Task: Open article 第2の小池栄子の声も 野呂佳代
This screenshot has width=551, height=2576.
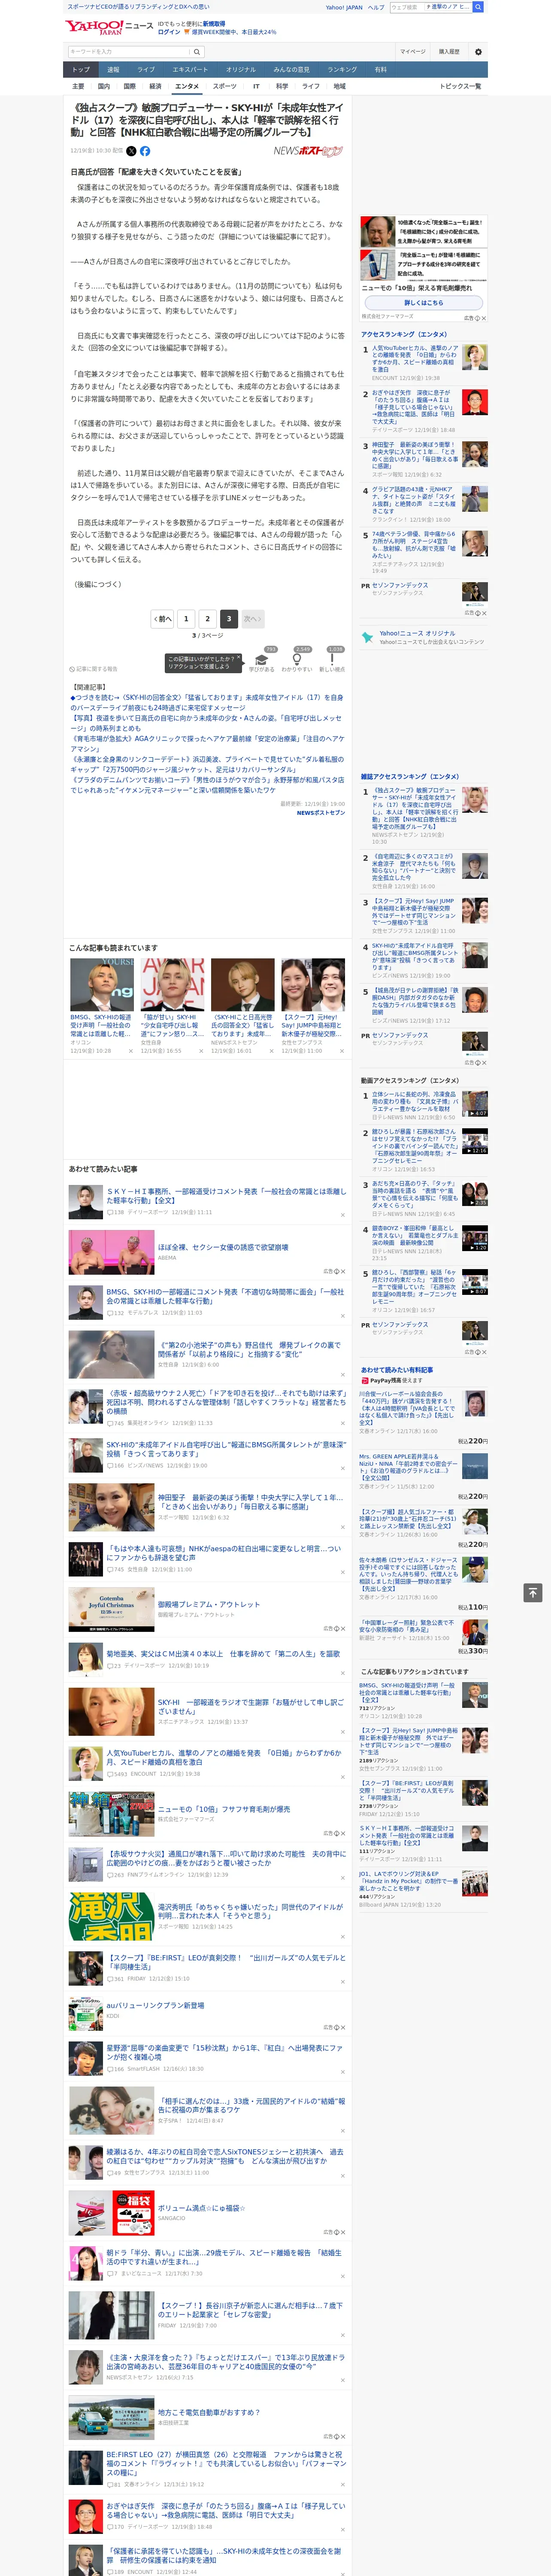Action: coord(248,1350)
